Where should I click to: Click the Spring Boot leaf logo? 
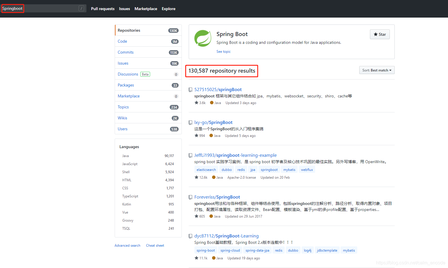(x=203, y=38)
